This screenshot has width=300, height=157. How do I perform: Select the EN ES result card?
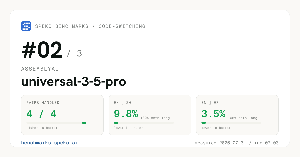(x=237, y=115)
